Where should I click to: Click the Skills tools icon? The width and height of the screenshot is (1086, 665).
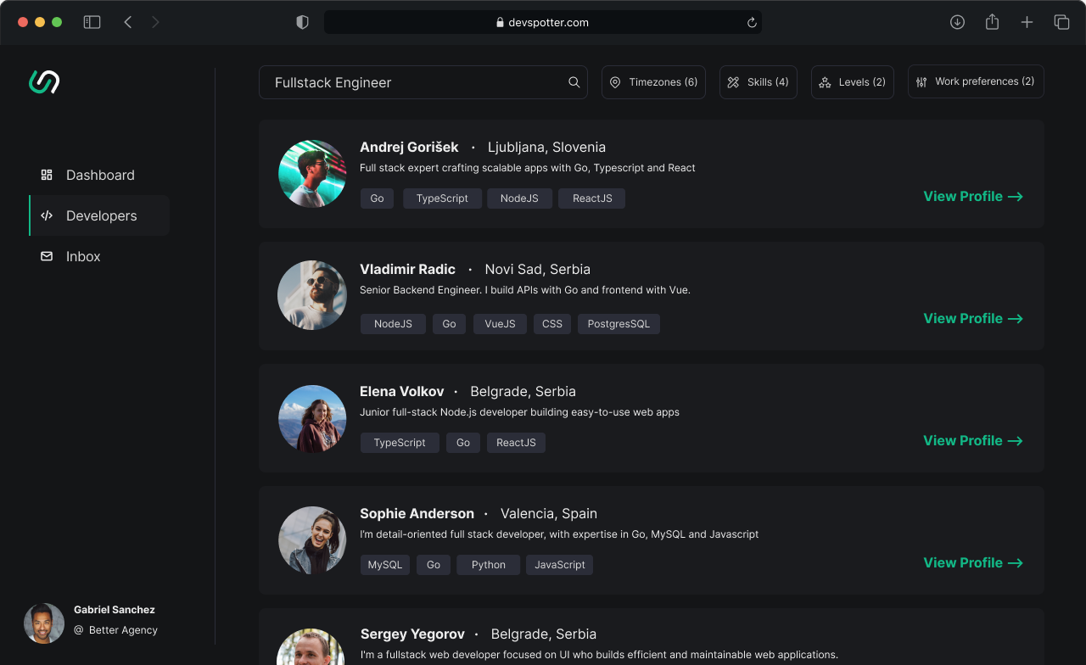734,82
